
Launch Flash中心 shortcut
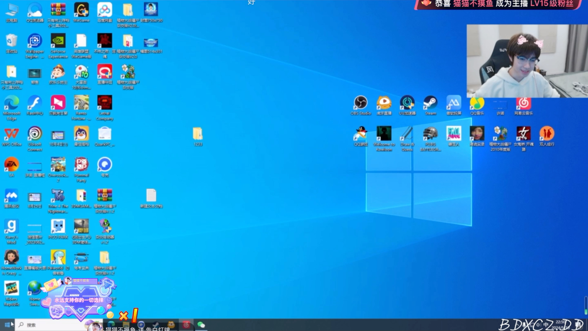35,106
